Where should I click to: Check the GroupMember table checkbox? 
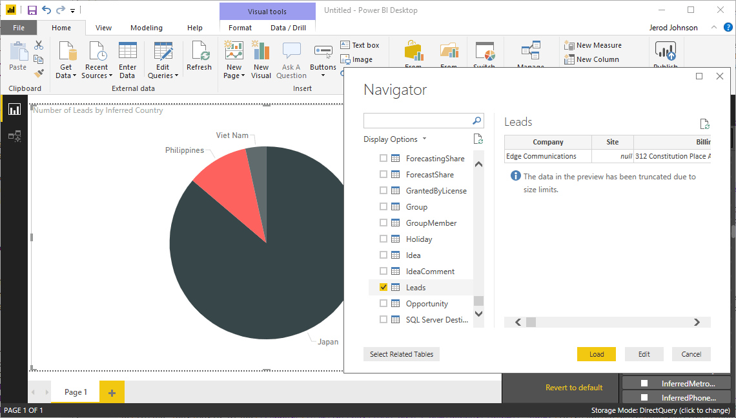pyautogui.click(x=383, y=223)
